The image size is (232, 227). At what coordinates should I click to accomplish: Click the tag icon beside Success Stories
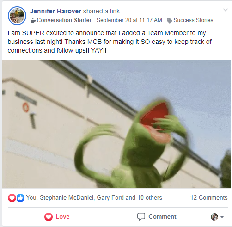[170, 21]
